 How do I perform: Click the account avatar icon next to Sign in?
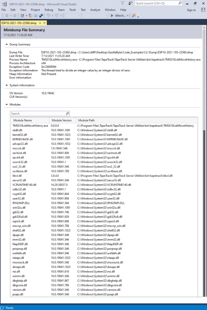203,10
